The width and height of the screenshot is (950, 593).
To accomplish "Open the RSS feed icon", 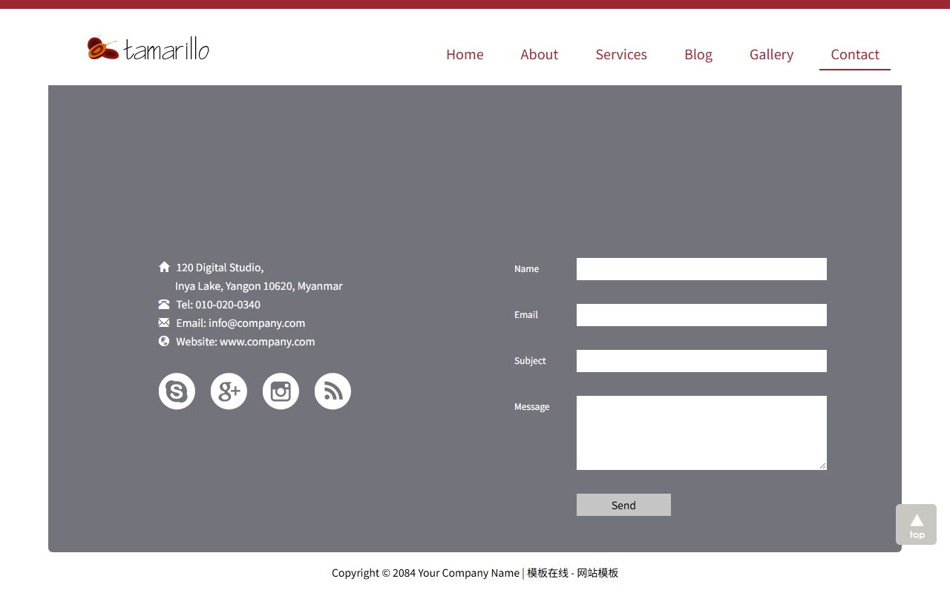I will [x=332, y=391].
